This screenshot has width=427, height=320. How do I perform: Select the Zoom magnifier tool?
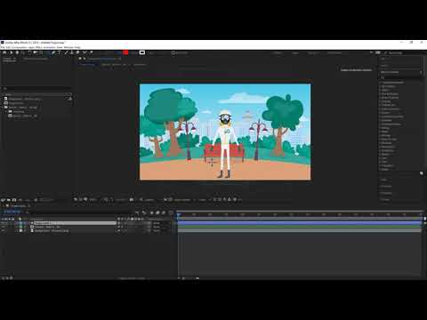click(x=23, y=52)
